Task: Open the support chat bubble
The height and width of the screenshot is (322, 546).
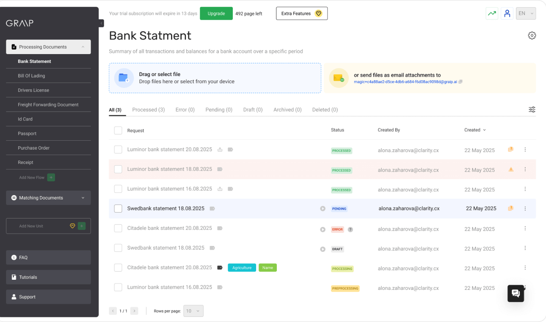Action: point(516,293)
